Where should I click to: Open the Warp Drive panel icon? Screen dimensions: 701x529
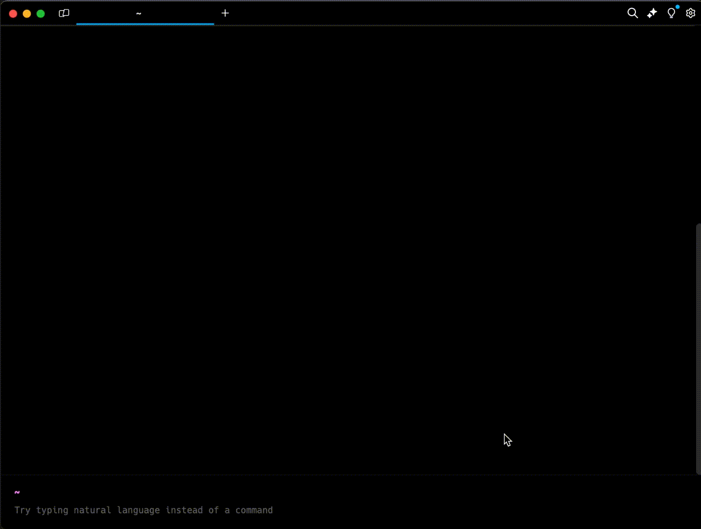click(x=64, y=13)
